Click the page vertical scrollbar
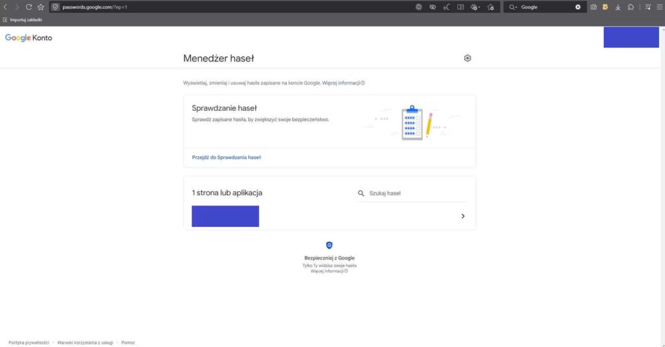665x347 pixels. click(662, 186)
